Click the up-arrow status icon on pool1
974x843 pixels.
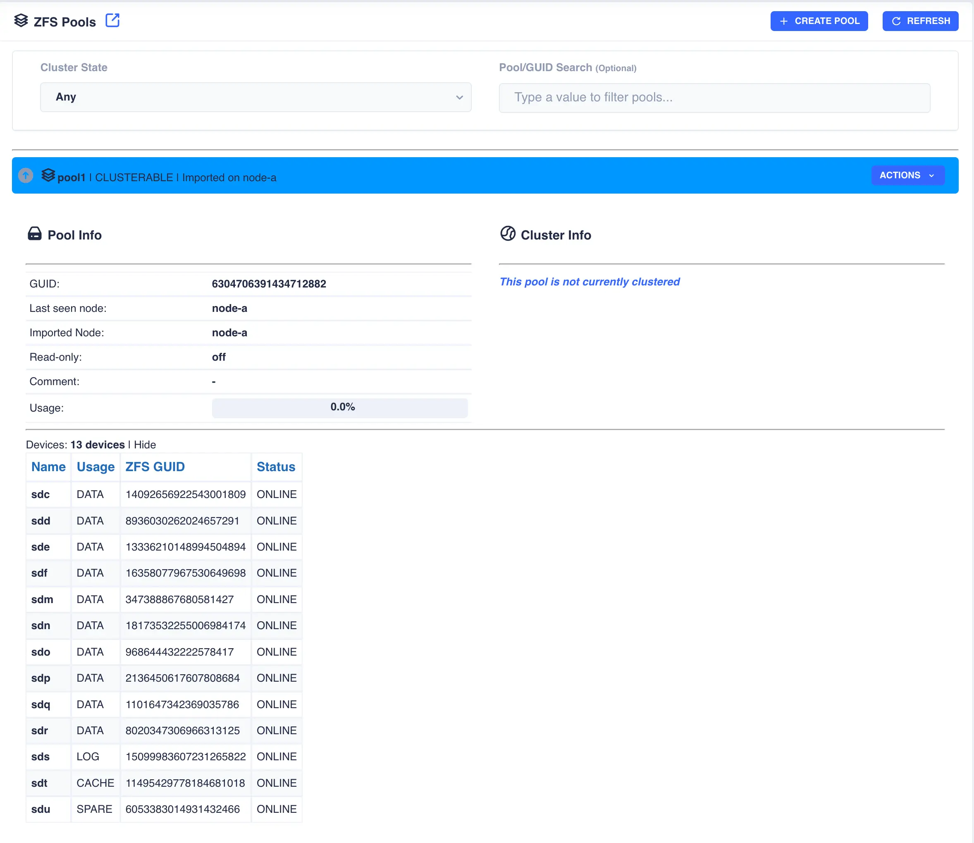[x=25, y=175]
